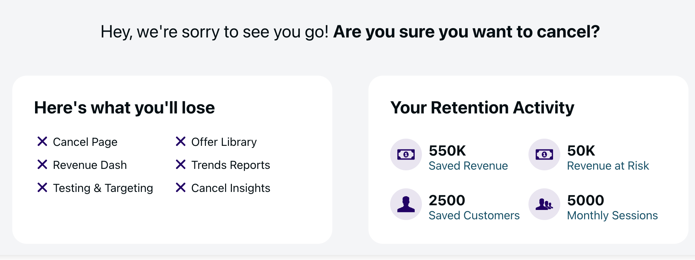695x260 pixels.
Task: Click the X icon beside Cancel Page
Action: click(42, 142)
